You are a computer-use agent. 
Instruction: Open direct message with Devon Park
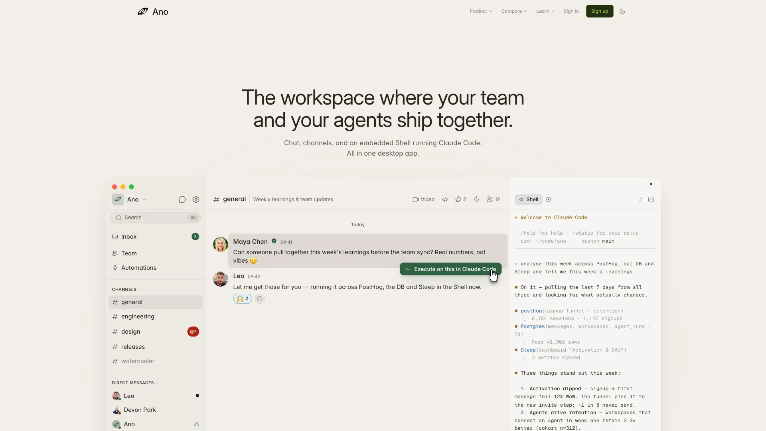pyautogui.click(x=156, y=410)
